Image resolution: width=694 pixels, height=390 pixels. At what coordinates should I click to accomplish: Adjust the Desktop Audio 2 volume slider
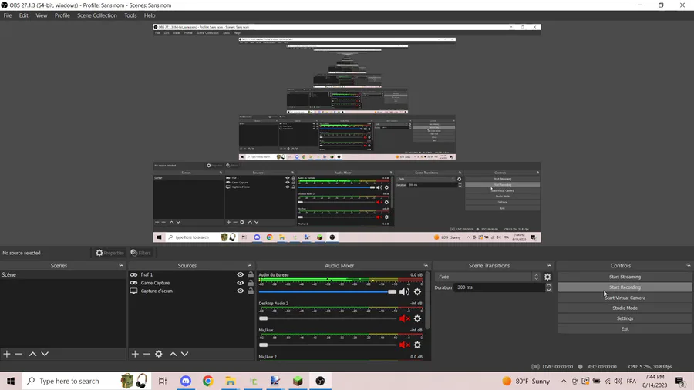click(x=328, y=318)
